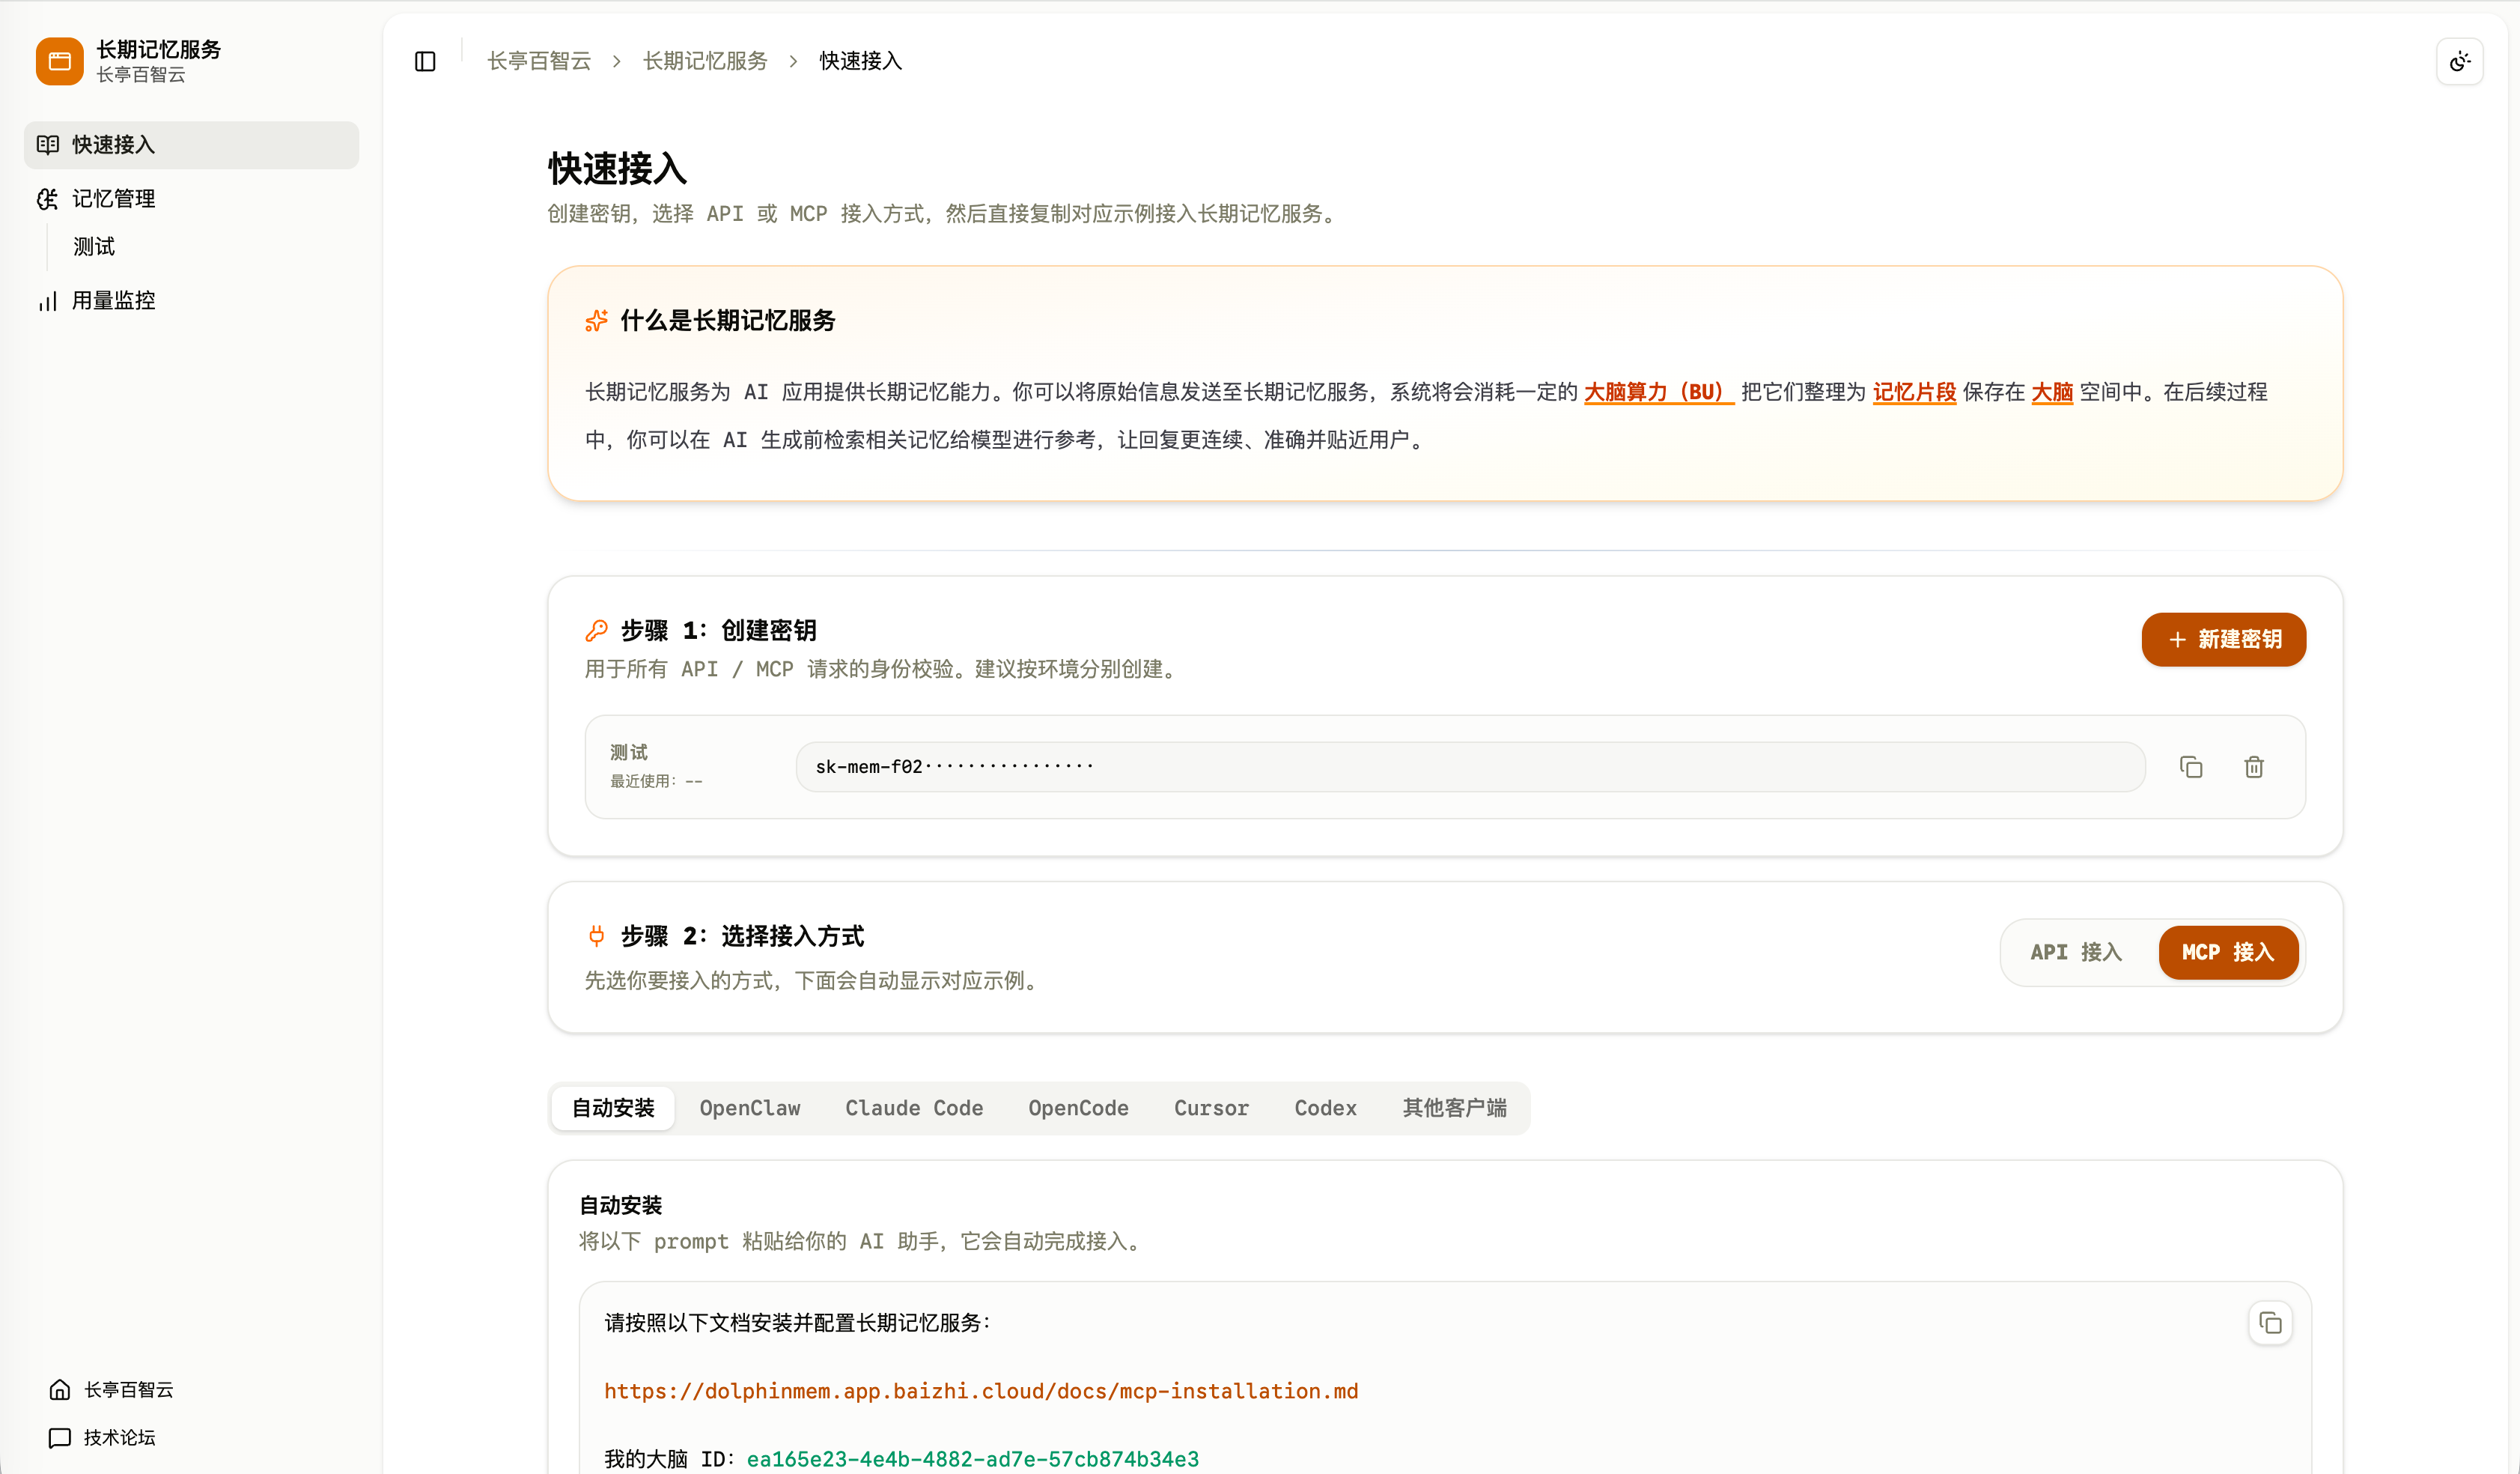Select the 测试 sub-item under 记忆管理
Screen dimensions: 2520x1474
94,246
